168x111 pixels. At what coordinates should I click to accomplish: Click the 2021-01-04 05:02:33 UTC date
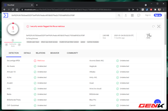[124, 35]
